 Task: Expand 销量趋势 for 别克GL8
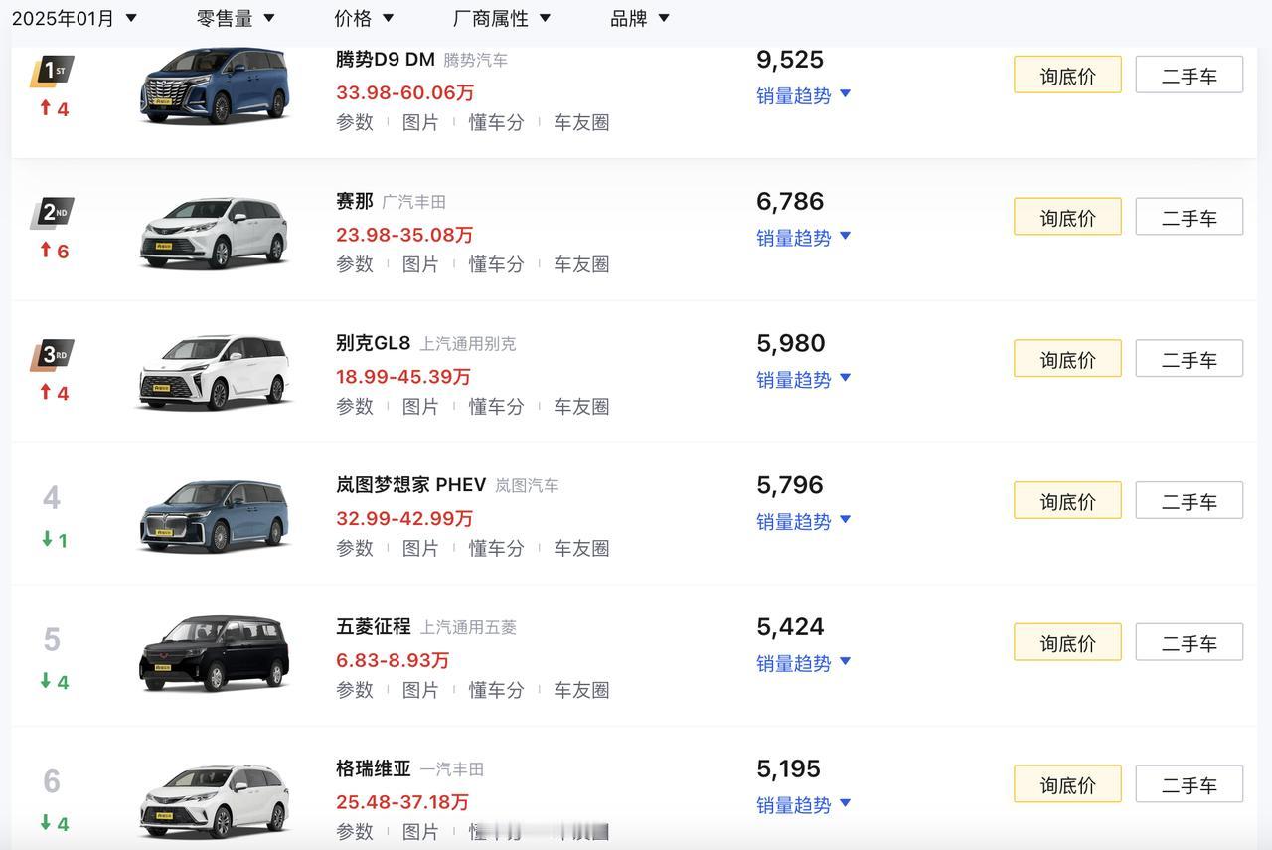pyautogui.click(x=803, y=380)
